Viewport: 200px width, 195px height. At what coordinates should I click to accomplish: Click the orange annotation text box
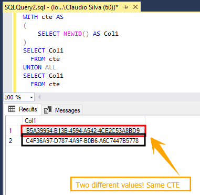pyautogui.click(x=131, y=184)
